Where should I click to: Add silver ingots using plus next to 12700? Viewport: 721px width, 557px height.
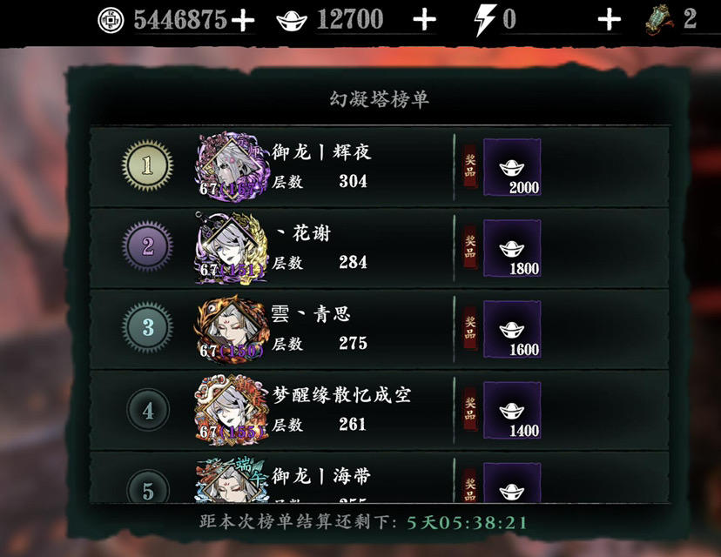pyautogui.click(x=424, y=20)
